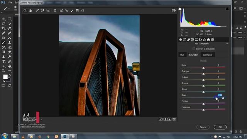Screen dimensions: 247x139
Task: Cycle before/after views with Y button
Action: click(x=161, y=119)
